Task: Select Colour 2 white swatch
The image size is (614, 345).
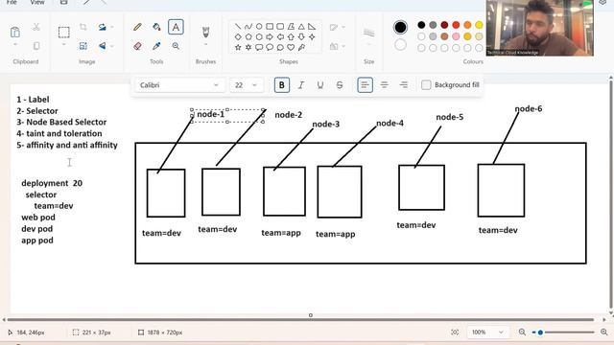Action: (x=400, y=45)
